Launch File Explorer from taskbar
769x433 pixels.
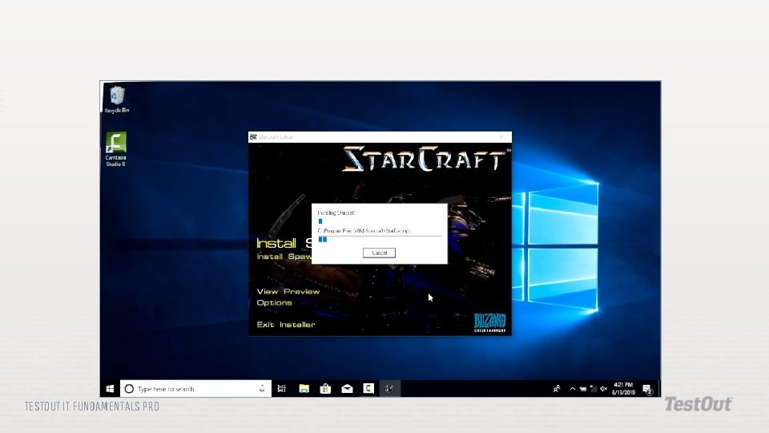(x=304, y=389)
